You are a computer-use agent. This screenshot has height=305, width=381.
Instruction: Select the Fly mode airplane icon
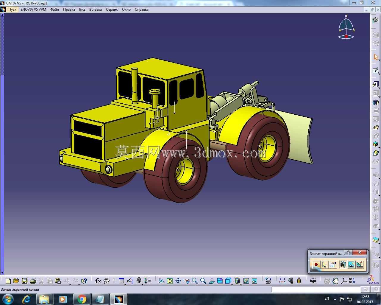click(x=162, y=281)
